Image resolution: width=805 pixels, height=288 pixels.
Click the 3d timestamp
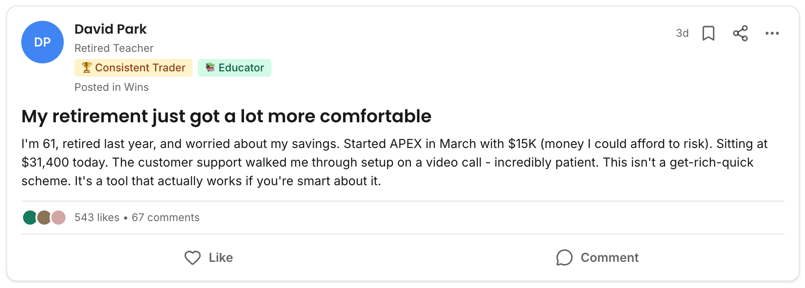[682, 33]
